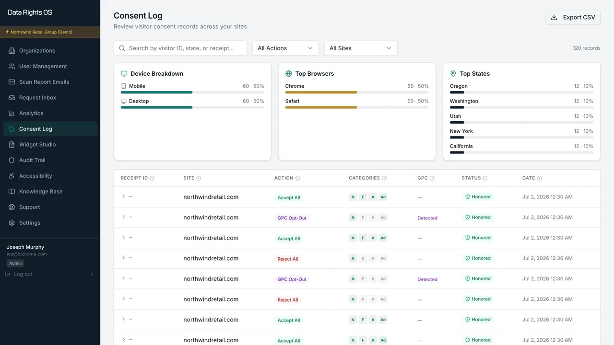Screen dimensions: 614x345
Task: Click the first Detected GPC label
Action: click(x=427, y=218)
